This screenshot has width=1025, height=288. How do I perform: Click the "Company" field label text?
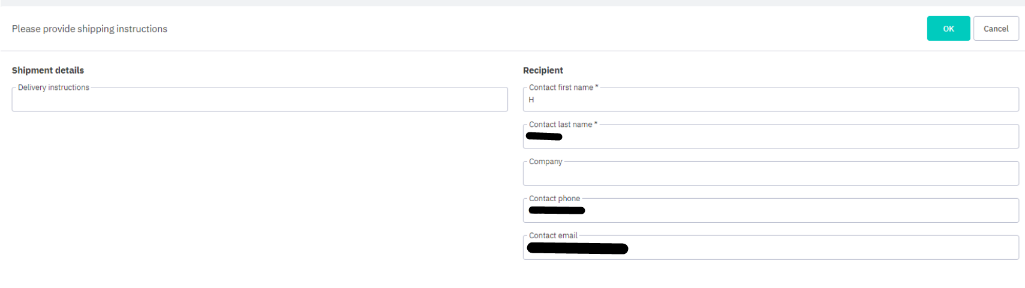[545, 162]
